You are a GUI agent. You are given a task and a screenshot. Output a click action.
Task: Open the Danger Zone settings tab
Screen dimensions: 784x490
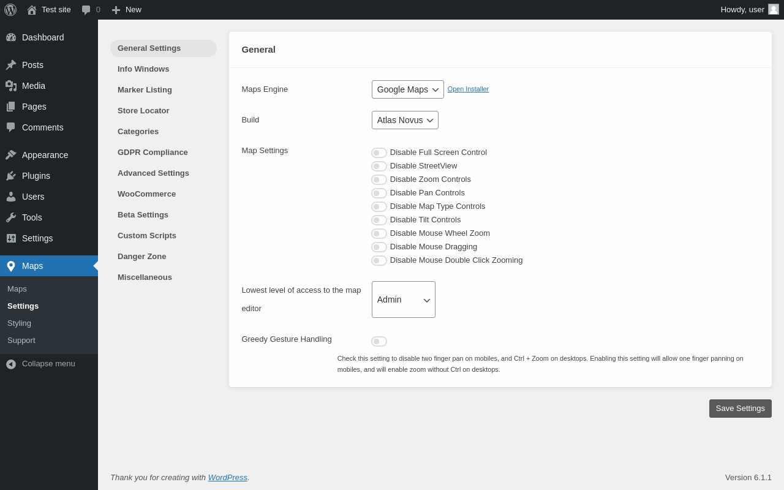click(141, 257)
